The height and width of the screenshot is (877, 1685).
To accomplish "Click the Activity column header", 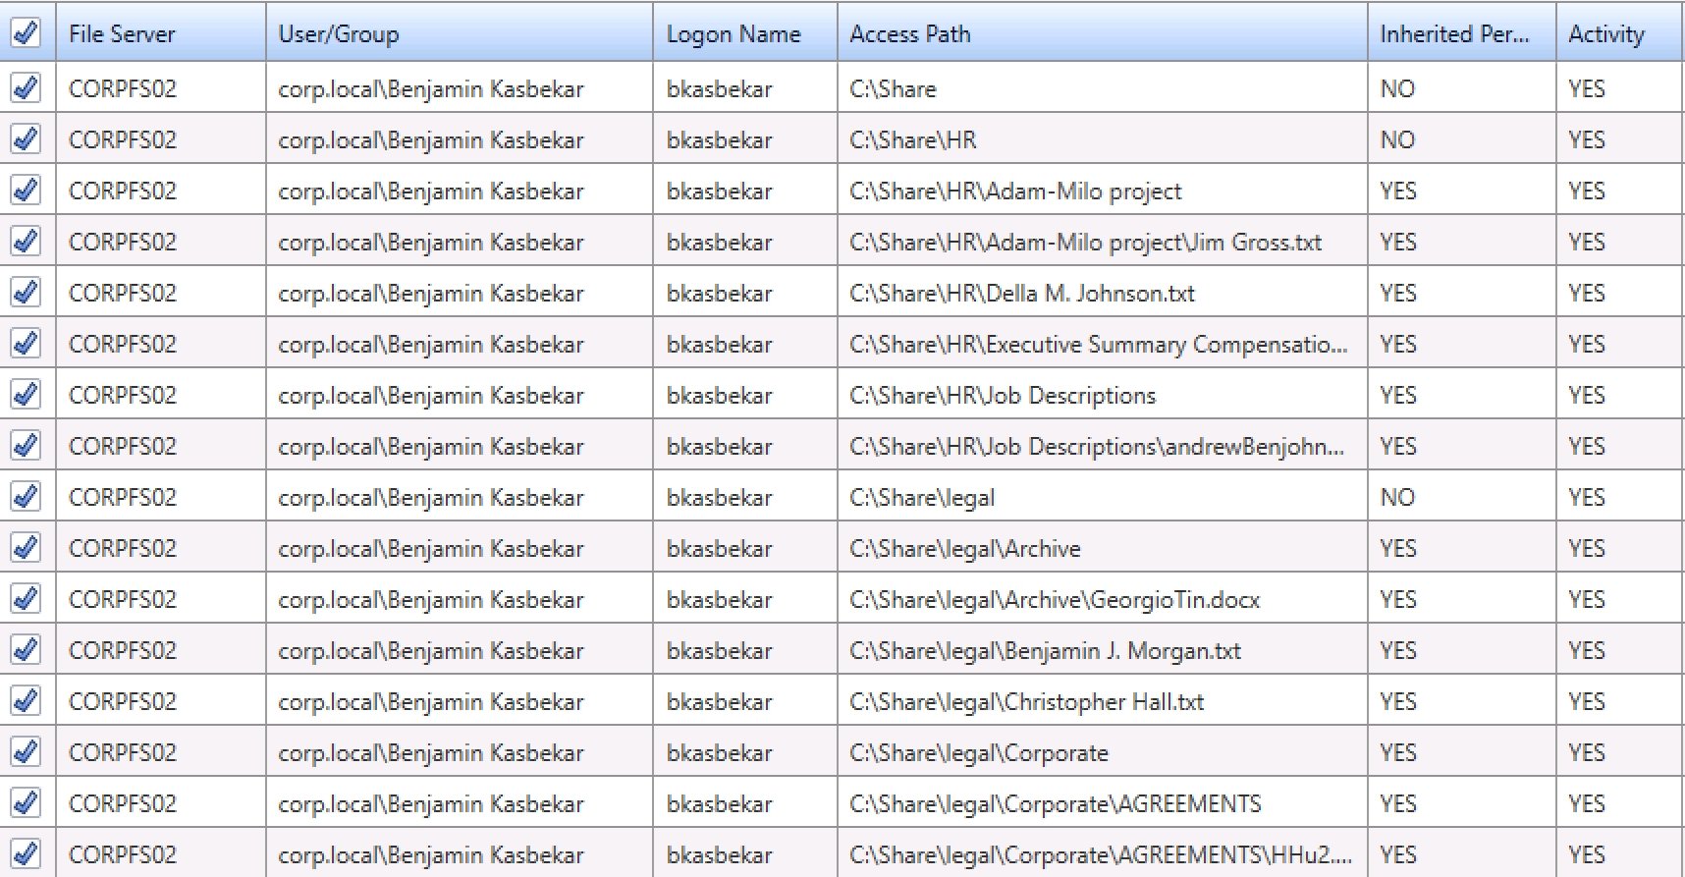I will pyautogui.click(x=1605, y=34).
